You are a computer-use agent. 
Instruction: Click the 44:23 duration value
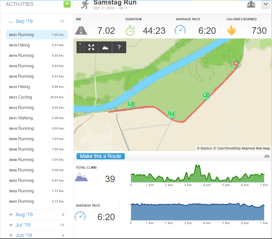(154, 31)
